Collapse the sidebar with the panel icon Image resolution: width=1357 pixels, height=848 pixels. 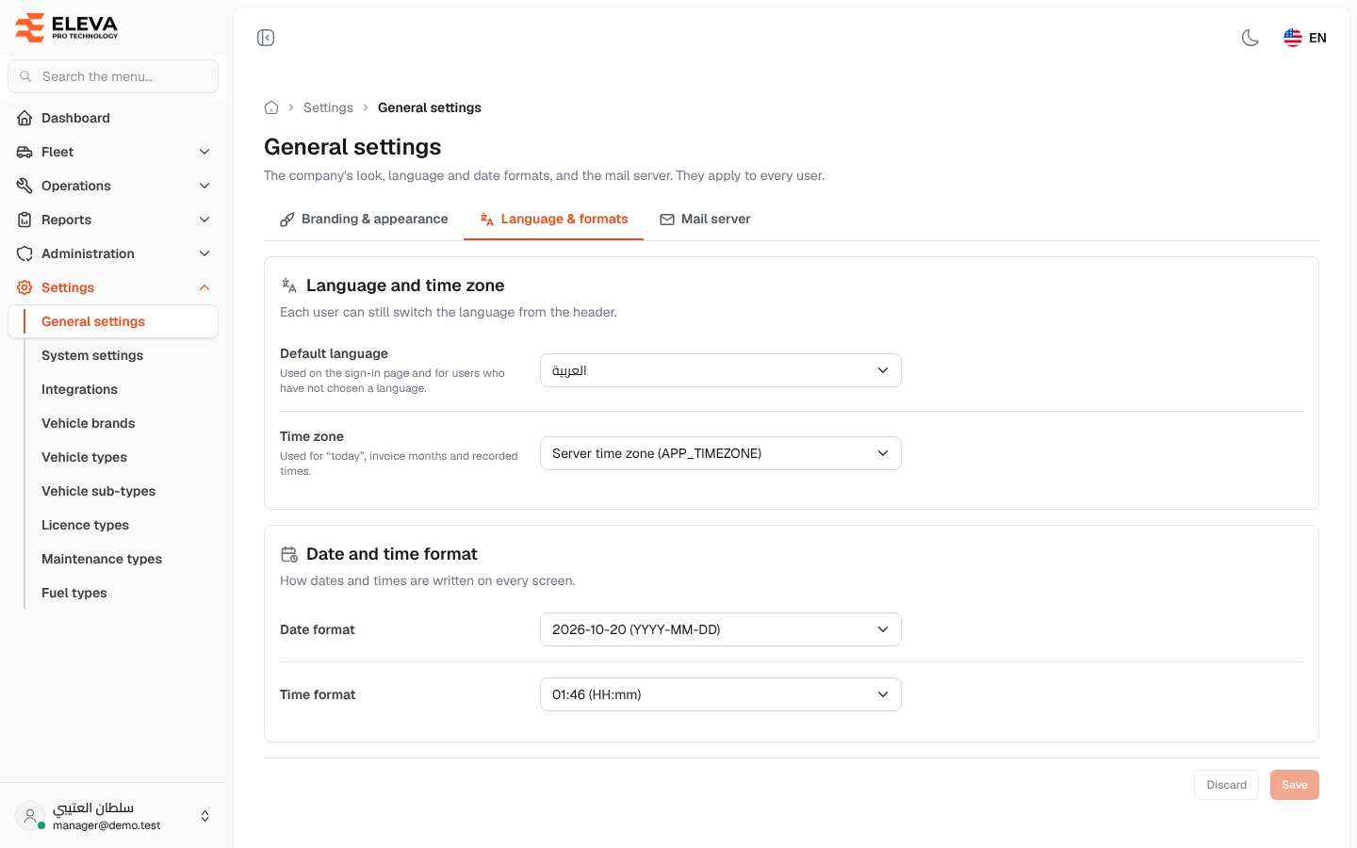click(x=266, y=38)
